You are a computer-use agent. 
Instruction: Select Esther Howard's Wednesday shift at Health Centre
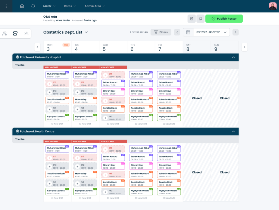(113, 158)
